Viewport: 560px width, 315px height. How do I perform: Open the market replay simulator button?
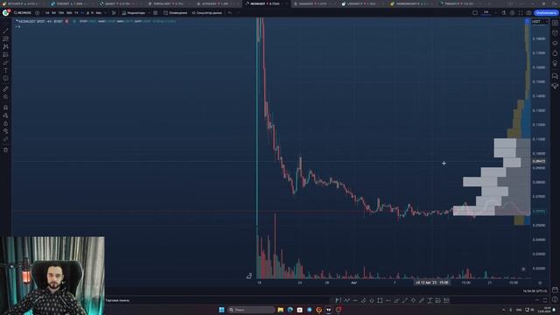[206, 13]
